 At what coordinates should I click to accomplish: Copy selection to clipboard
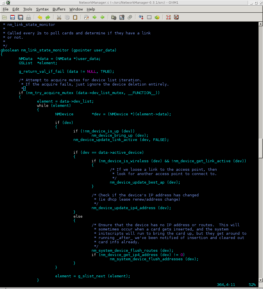coord(67,17)
